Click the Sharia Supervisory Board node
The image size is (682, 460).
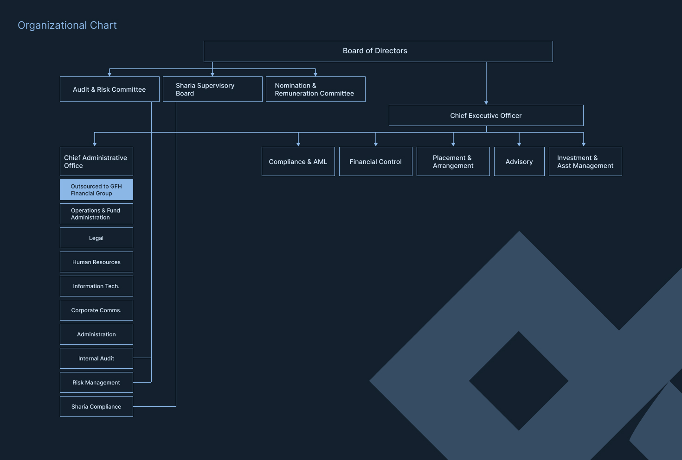(212, 89)
